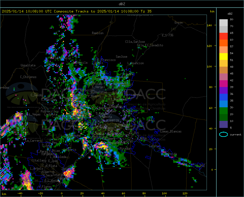Click the magenta 39-42 dBZ legend swatch
The height and width of the screenshot is (197, 244).
tap(223, 84)
